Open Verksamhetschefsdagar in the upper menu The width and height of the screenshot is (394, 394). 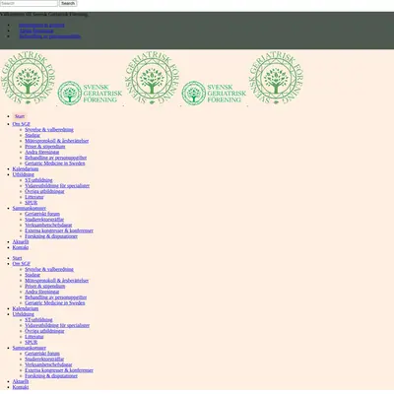pyautogui.click(x=48, y=225)
